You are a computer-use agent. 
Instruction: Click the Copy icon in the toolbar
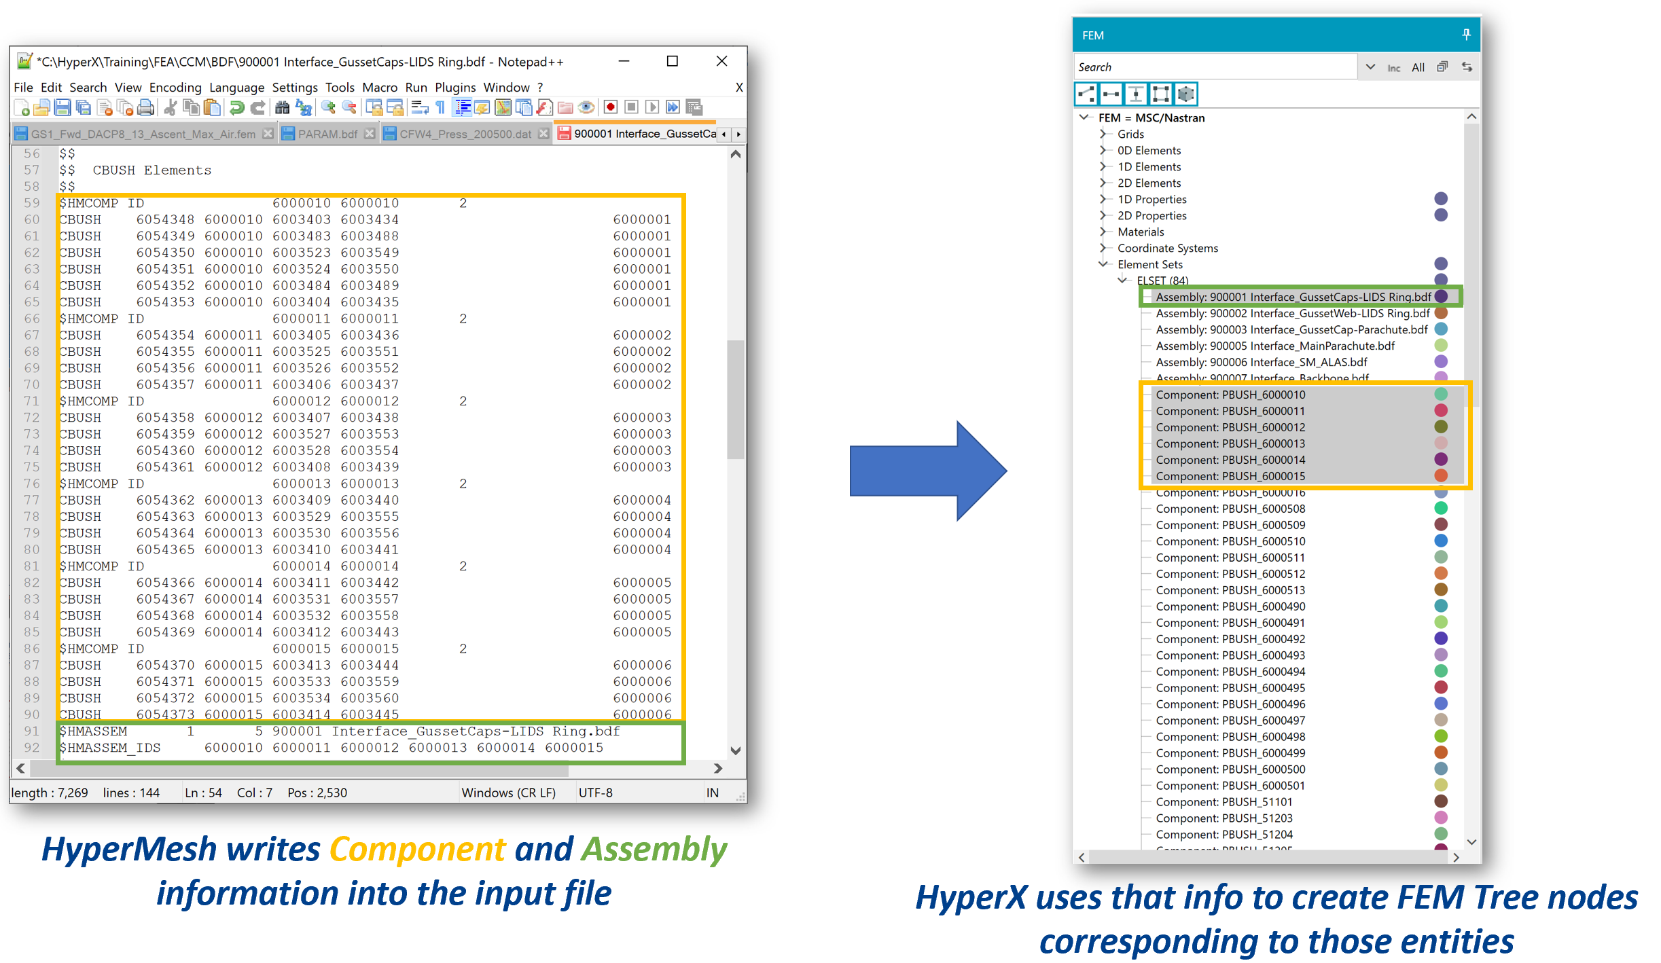point(192,107)
